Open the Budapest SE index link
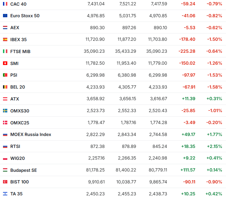 24,170
